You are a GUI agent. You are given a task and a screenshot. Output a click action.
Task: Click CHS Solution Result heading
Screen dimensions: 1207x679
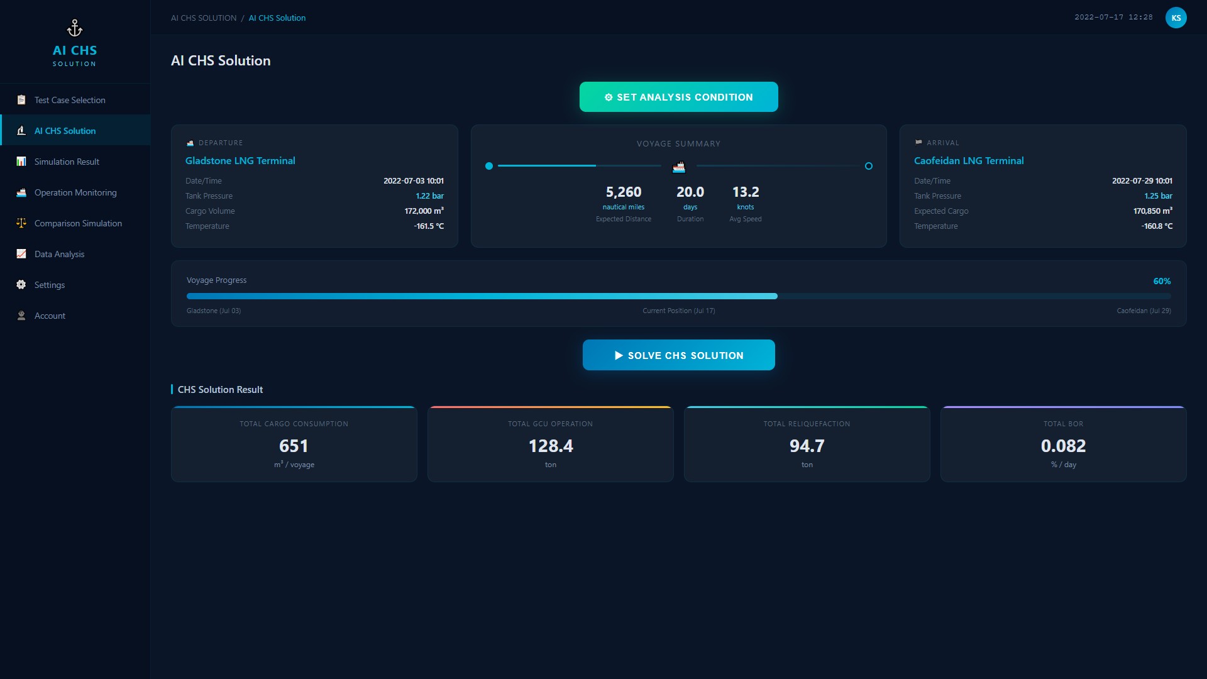tap(220, 390)
